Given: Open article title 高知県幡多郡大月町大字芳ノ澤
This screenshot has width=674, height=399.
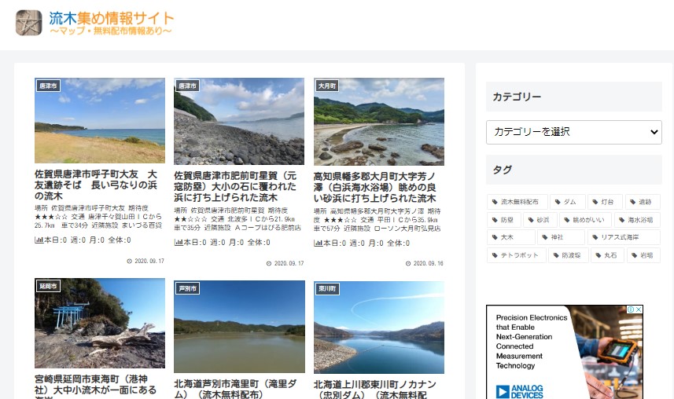Looking at the screenshot, I should click(x=375, y=187).
